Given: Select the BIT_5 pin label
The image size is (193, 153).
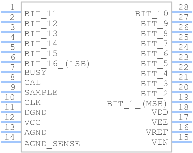Looking at the screenshot, I should click(x=154, y=64).
